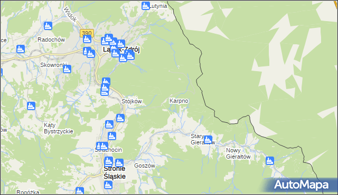This screenshot has height=195, width=338.
Task: Click the factory marker above Radochów
Action: (x=48, y=26)
